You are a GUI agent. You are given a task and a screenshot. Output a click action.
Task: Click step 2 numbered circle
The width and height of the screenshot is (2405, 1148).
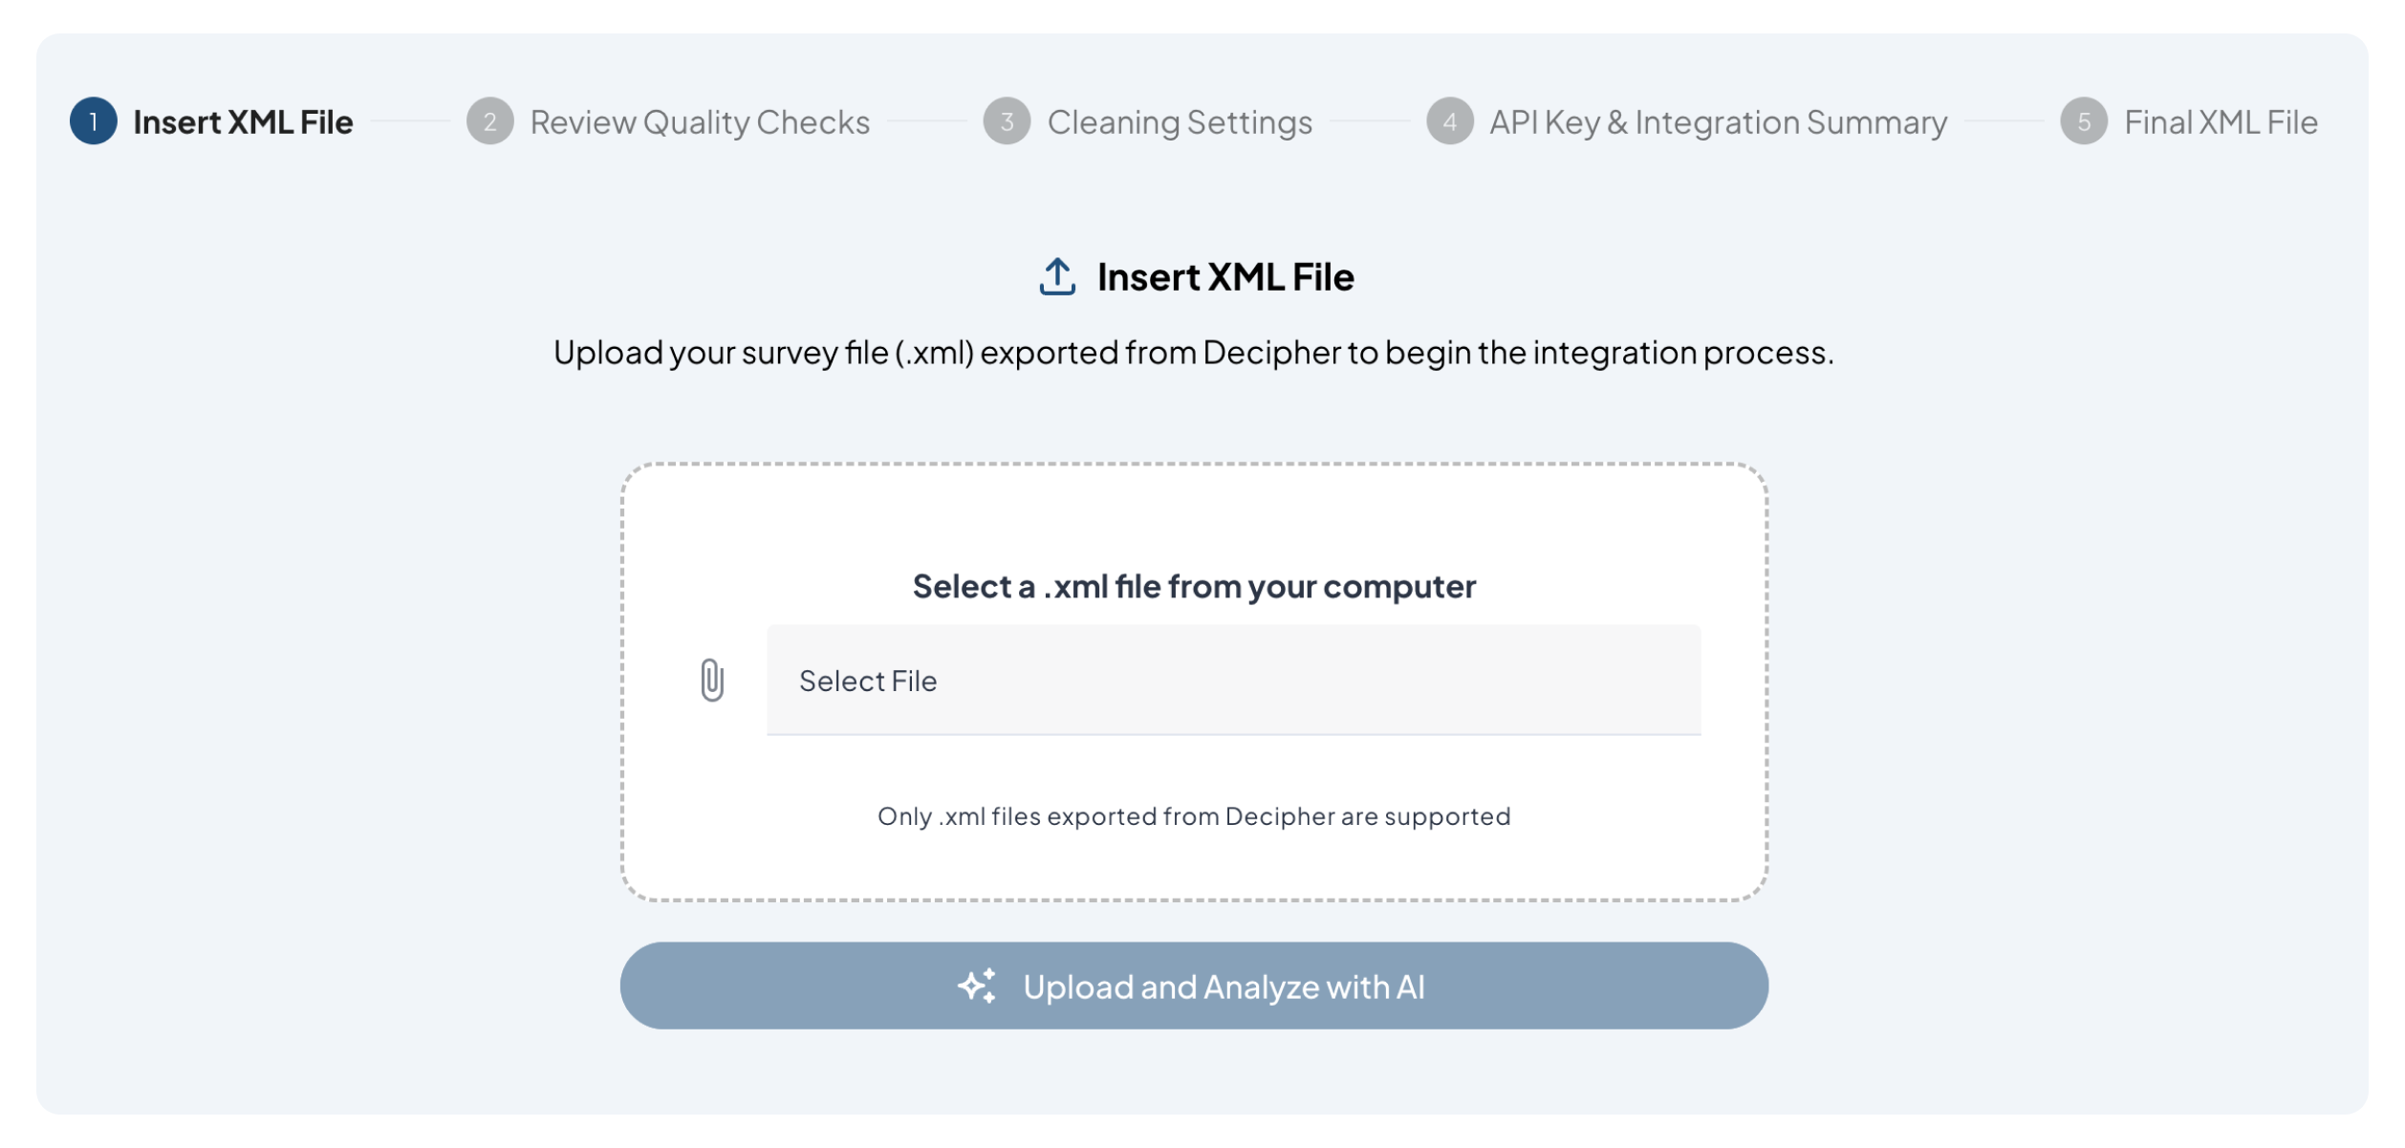tap(489, 121)
